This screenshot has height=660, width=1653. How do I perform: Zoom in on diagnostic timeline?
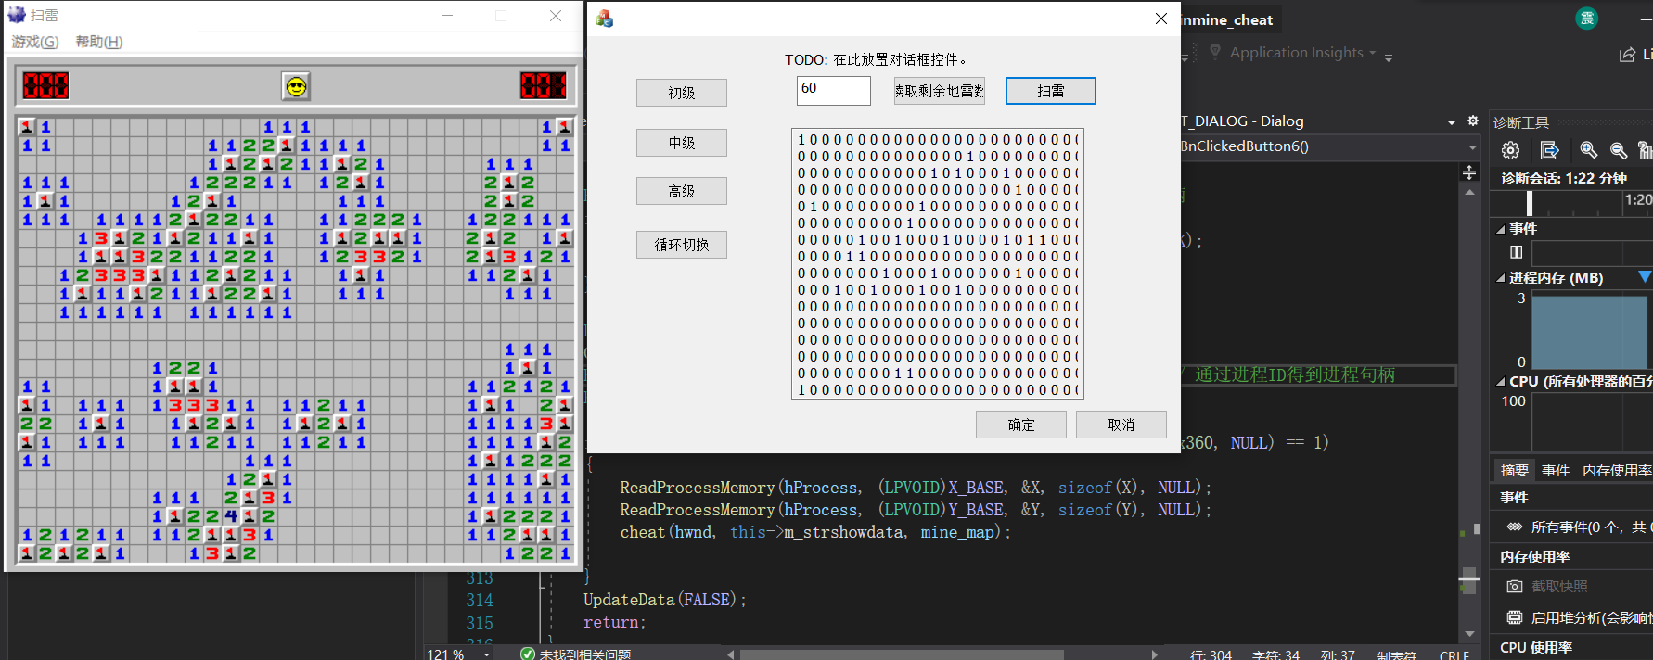(1589, 150)
